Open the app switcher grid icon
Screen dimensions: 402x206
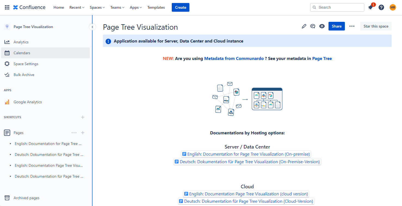7,7
